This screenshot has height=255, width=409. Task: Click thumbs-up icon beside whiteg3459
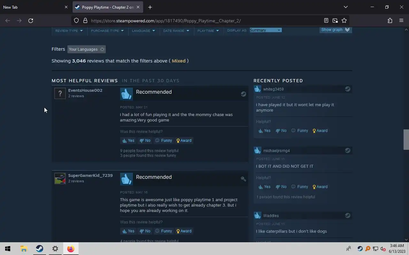pos(258,89)
